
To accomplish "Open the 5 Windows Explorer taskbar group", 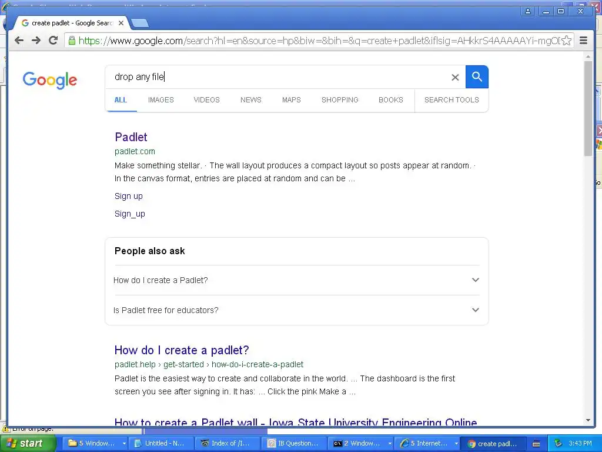I will tap(95, 443).
